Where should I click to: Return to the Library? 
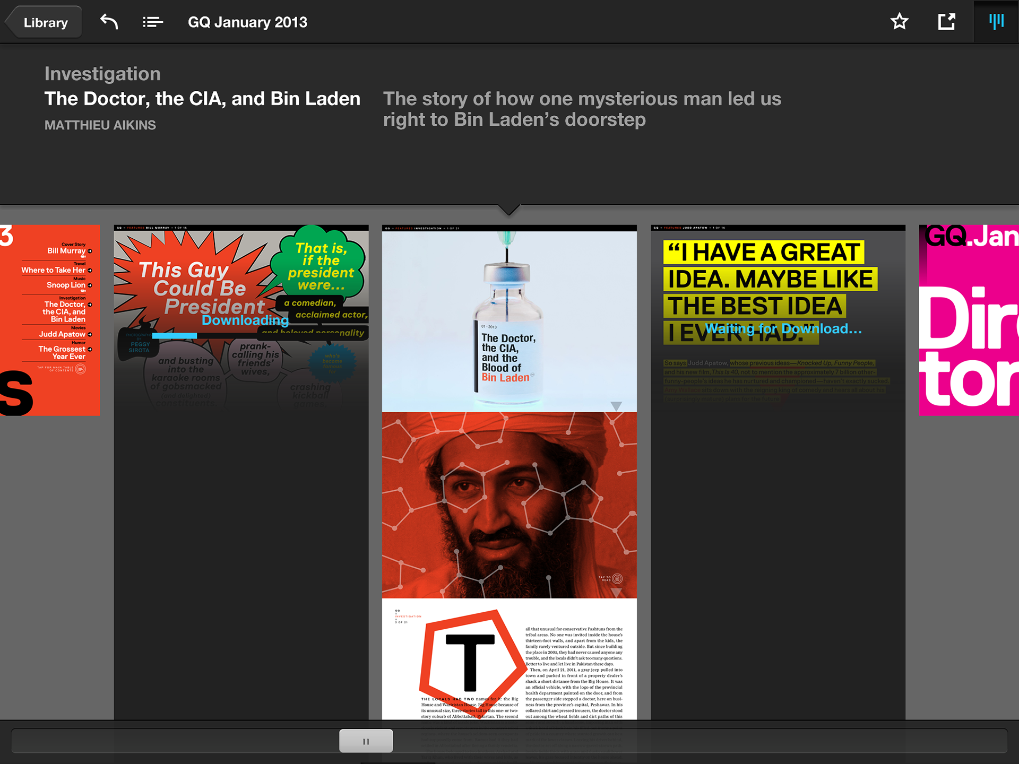click(x=45, y=22)
